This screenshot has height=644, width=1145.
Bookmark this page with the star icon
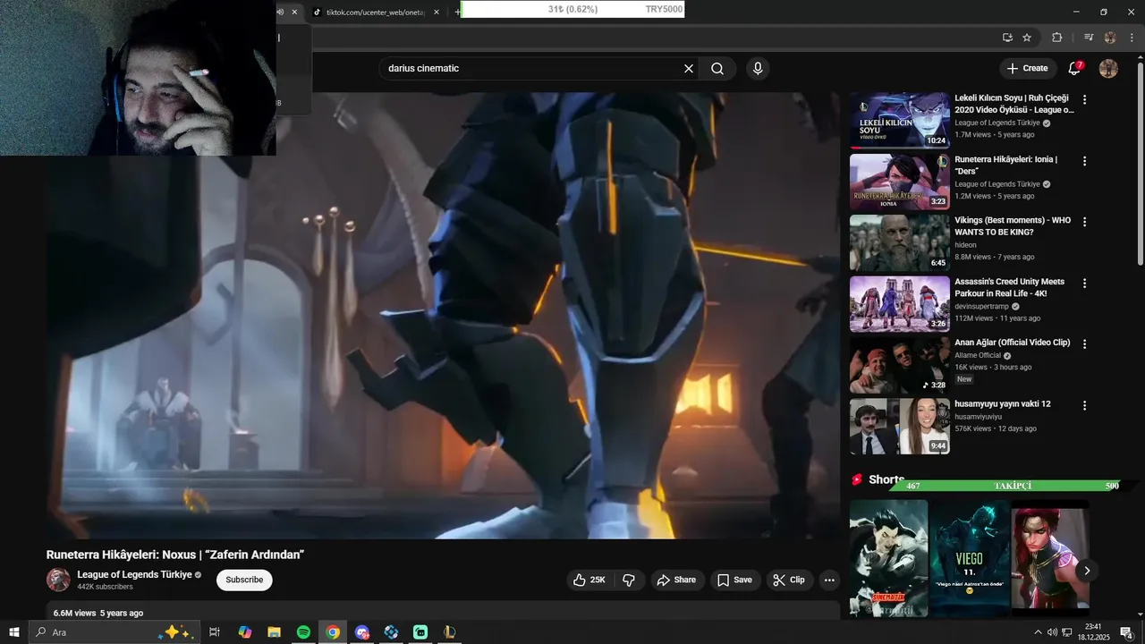tap(1027, 38)
